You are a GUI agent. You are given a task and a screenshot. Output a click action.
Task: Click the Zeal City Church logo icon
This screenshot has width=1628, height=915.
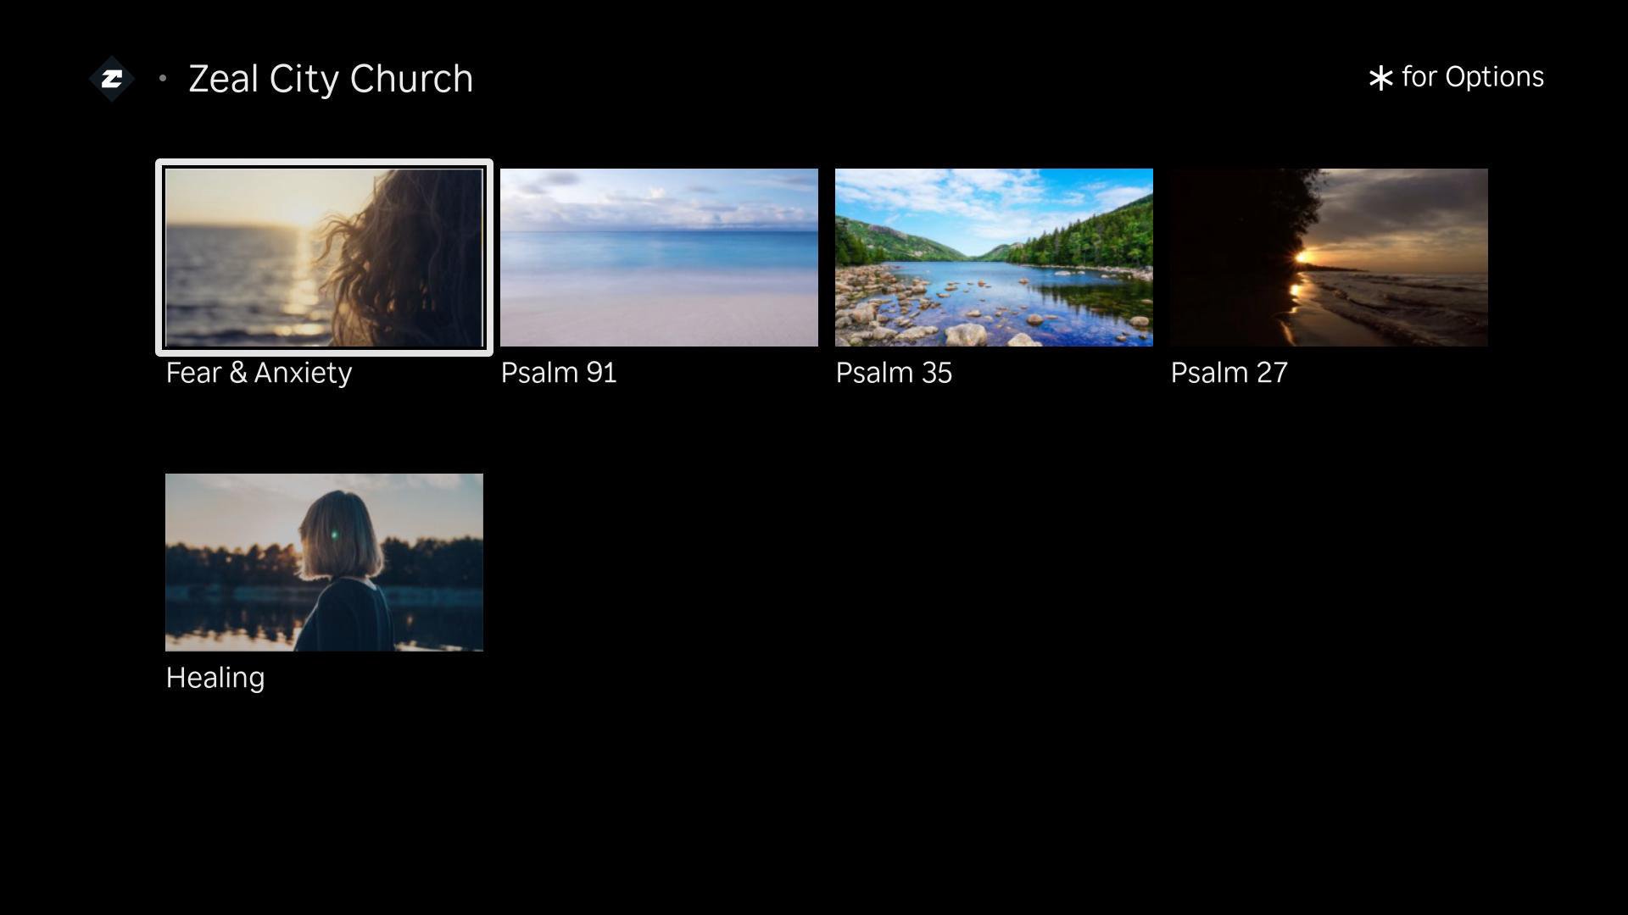112,79
